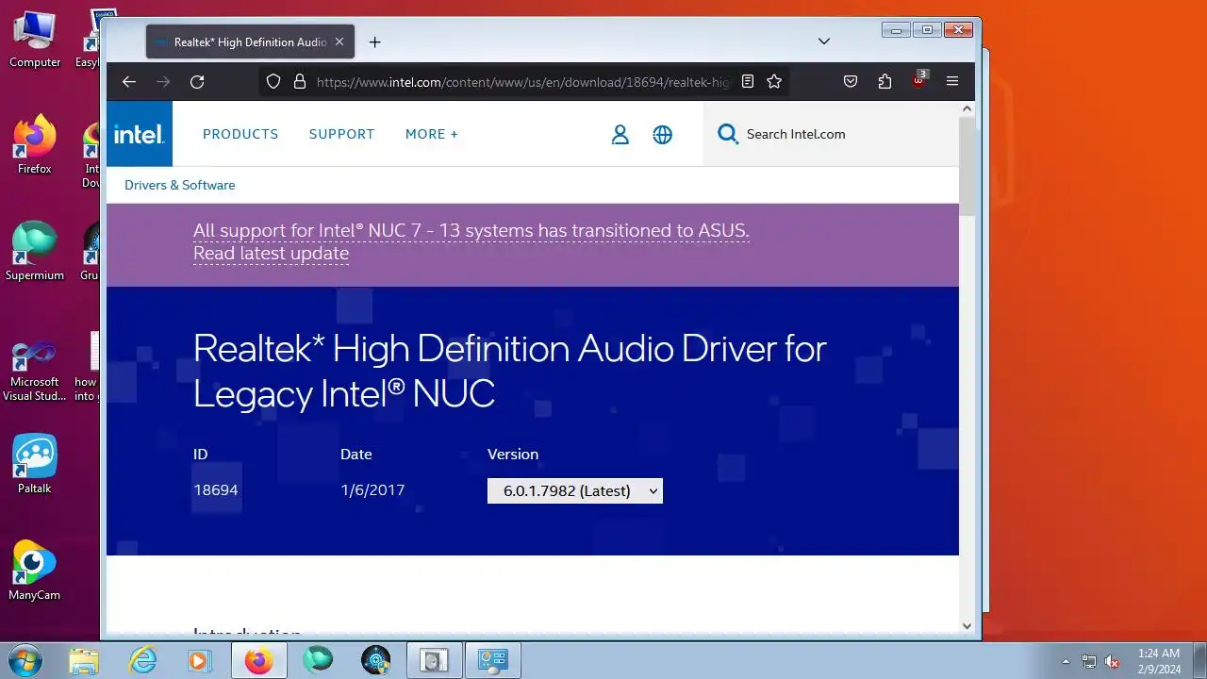This screenshot has width=1207, height=679.
Task: Click the download ID 18694
Action: [x=216, y=490]
